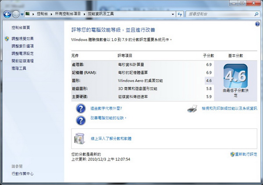Open the recent pages dropdown arrow
The height and width of the screenshot is (185, 263).
click(22, 14)
